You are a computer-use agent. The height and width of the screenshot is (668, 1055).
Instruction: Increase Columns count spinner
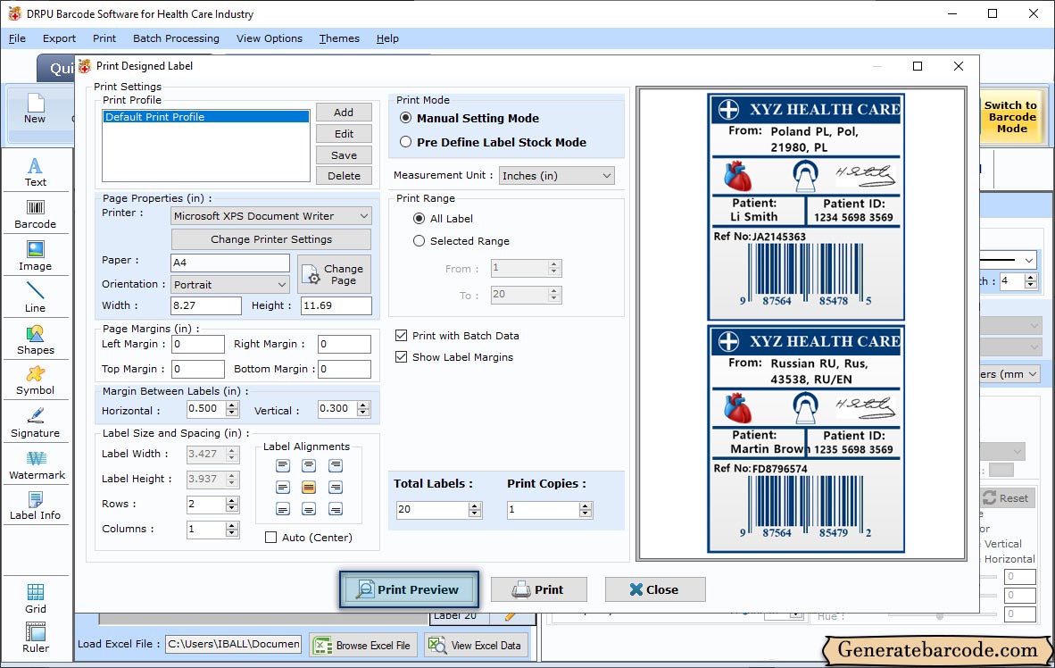pos(232,525)
